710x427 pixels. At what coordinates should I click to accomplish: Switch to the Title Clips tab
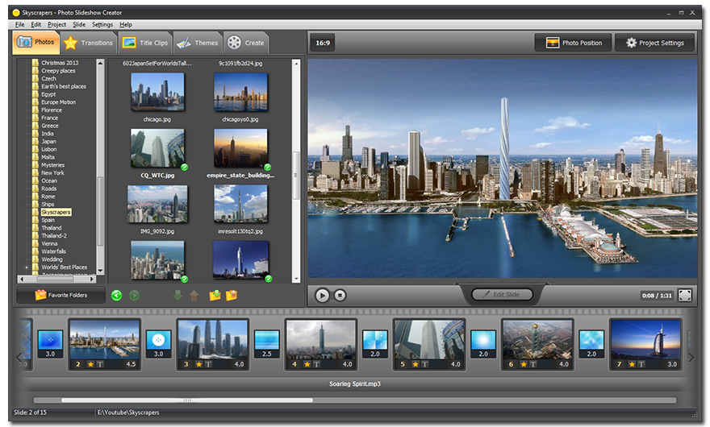coord(145,43)
